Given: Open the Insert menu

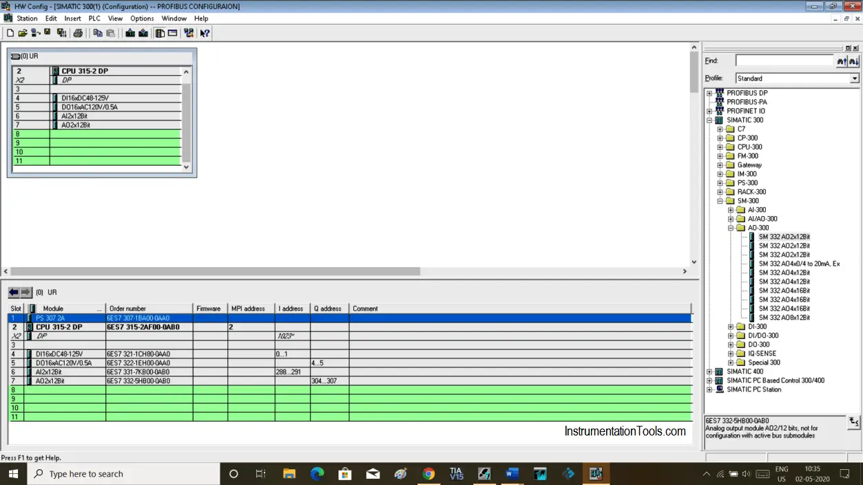Looking at the screenshot, I should [x=72, y=19].
